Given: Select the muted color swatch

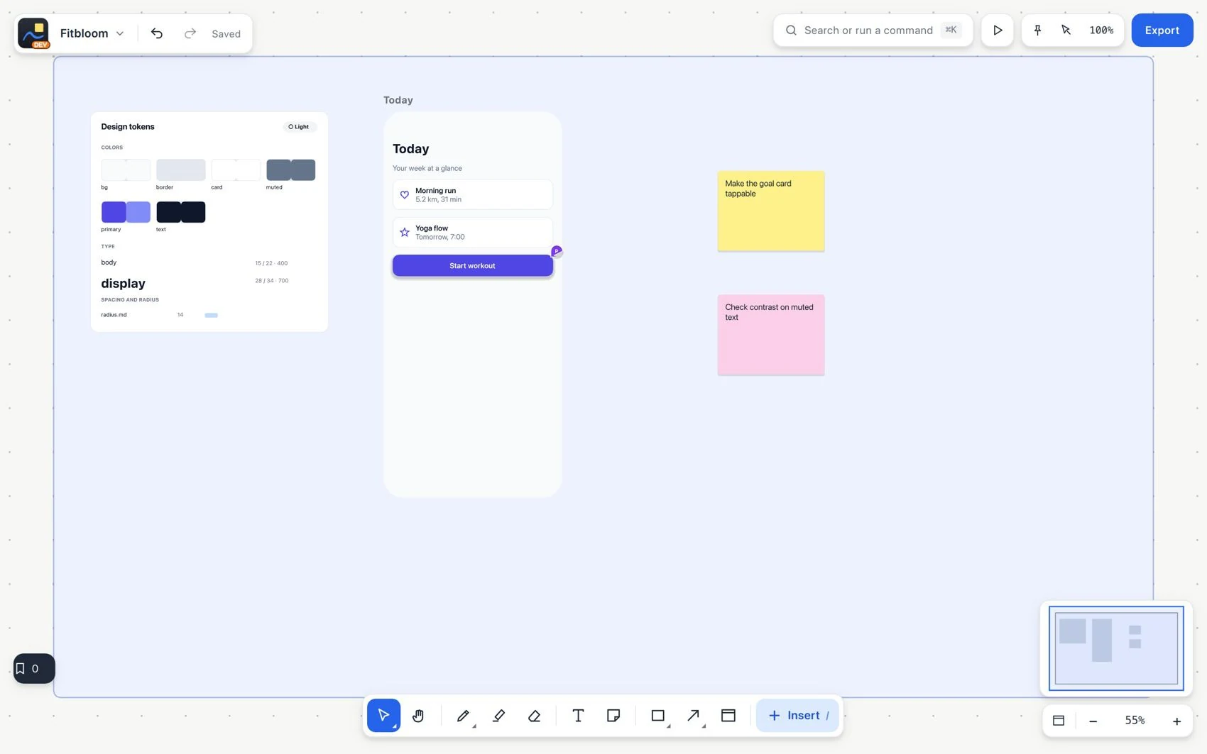Looking at the screenshot, I should 291,170.
